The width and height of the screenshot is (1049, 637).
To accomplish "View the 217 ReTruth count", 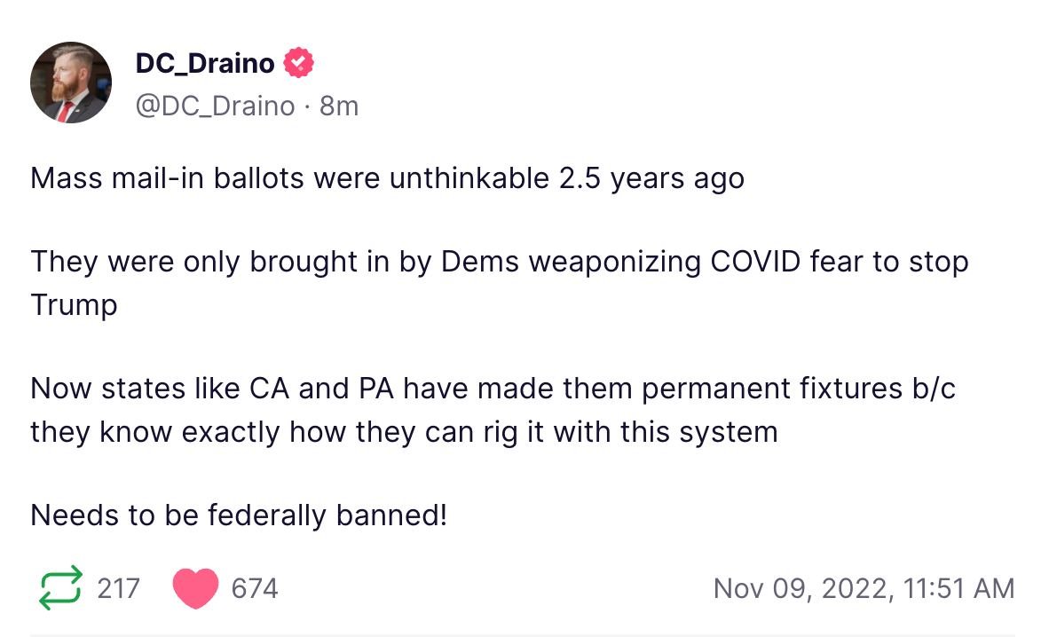I will [x=118, y=589].
